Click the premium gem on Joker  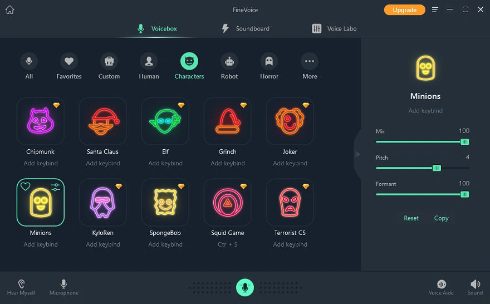(306, 105)
